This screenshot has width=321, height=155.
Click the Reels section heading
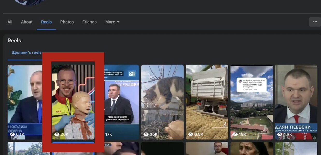pyautogui.click(x=14, y=41)
